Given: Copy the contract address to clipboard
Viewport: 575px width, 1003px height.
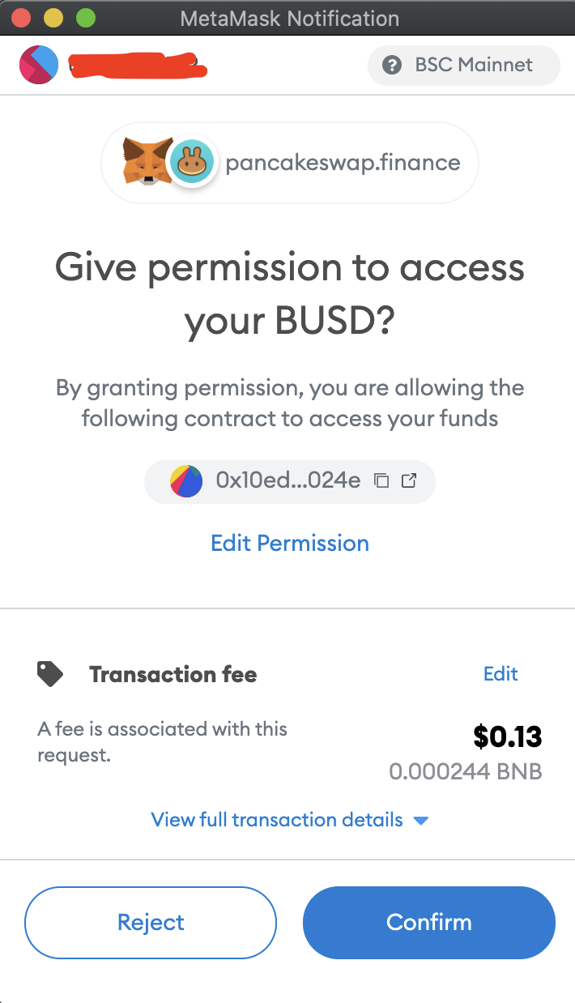Looking at the screenshot, I should coord(381,481).
